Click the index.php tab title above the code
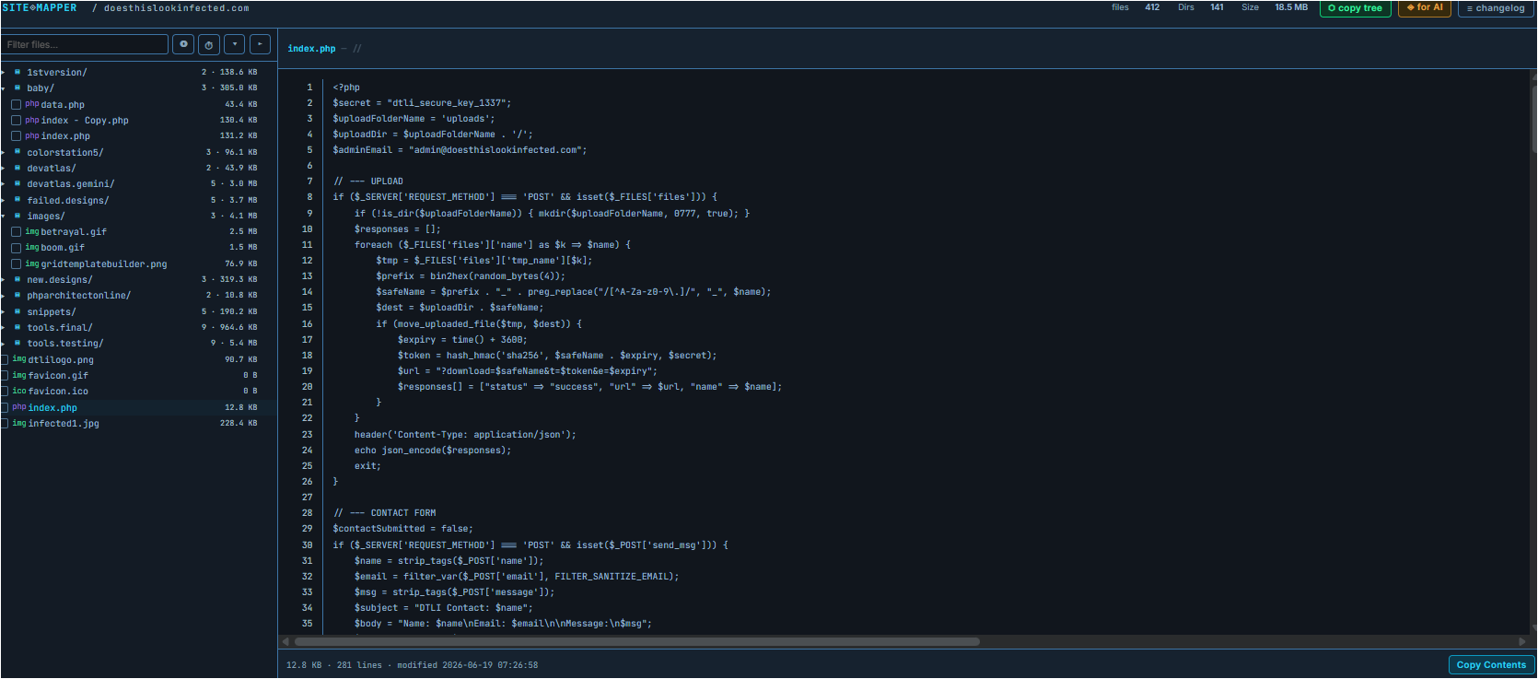This screenshot has height=679, width=1538. [311, 49]
